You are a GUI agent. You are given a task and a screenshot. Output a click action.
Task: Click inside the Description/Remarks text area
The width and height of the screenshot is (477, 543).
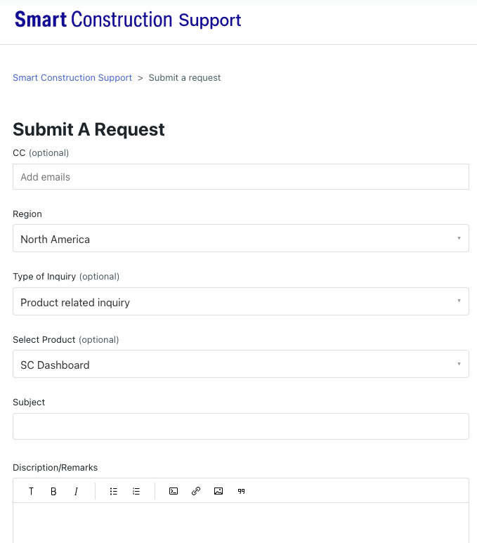(241, 523)
